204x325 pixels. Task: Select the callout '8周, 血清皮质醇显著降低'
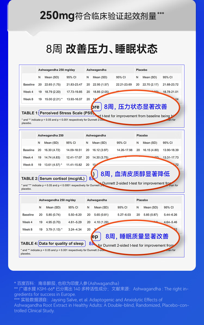[x=135, y=174]
